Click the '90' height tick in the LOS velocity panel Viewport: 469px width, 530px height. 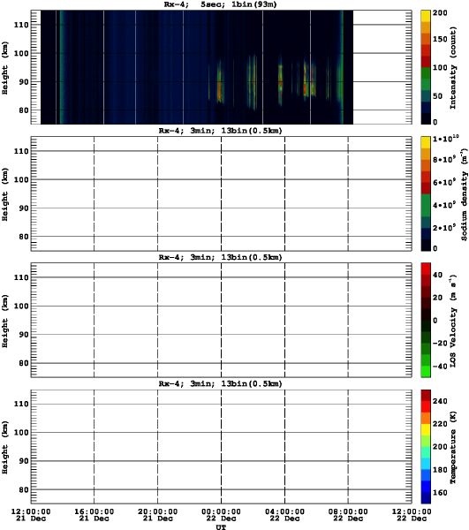point(24,335)
